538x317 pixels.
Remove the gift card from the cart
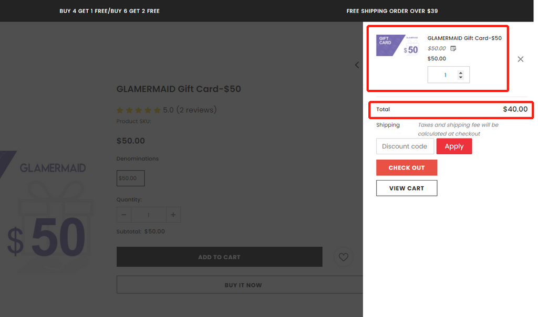520,59
